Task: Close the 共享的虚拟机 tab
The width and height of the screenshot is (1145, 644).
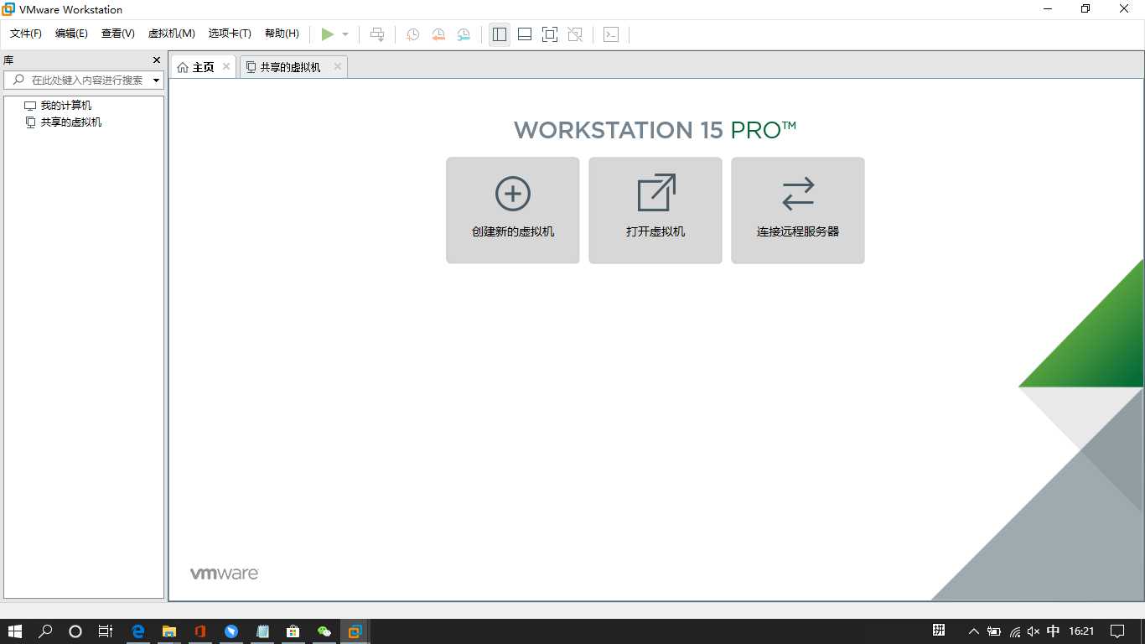Action: [x=338, y=66]
